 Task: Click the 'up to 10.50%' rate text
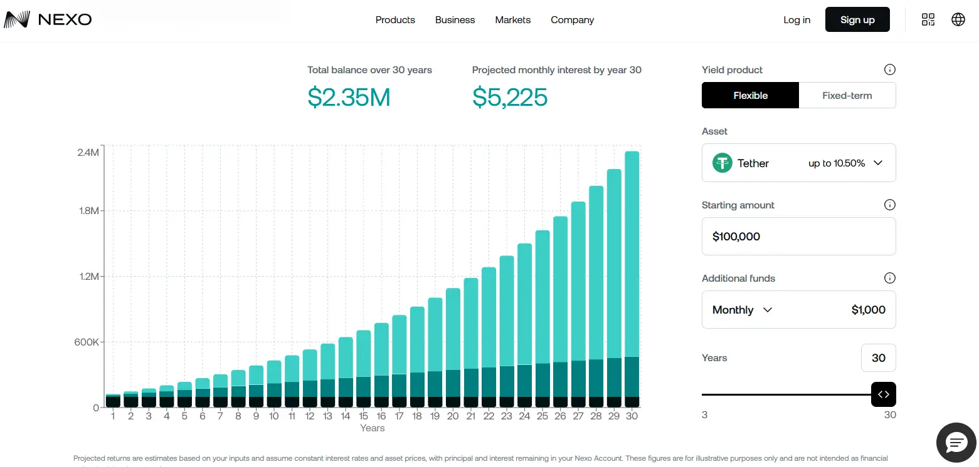click(837, 163)
